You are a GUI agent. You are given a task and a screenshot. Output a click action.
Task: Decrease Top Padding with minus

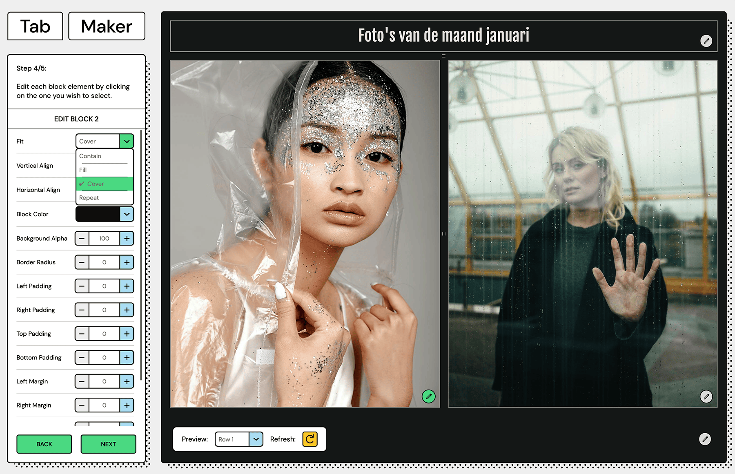pyautogui.click(x=82, y=334)
